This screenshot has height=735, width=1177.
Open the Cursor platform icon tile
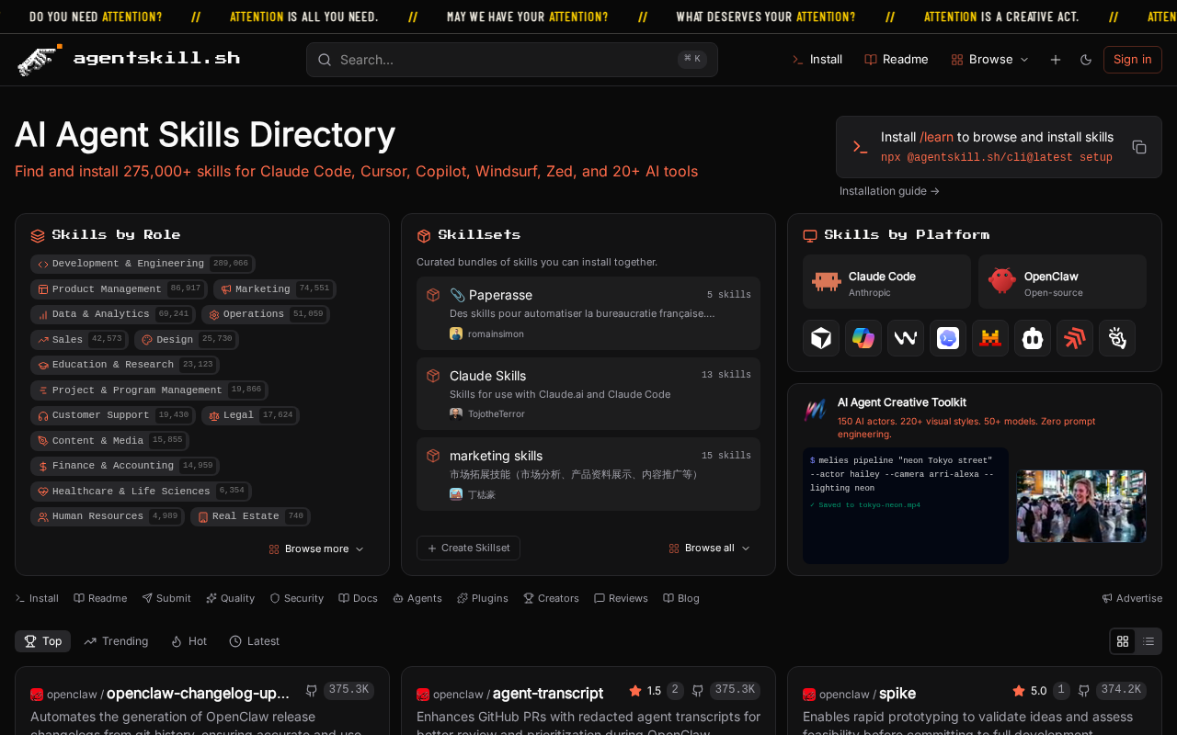(x=821, y=338)
